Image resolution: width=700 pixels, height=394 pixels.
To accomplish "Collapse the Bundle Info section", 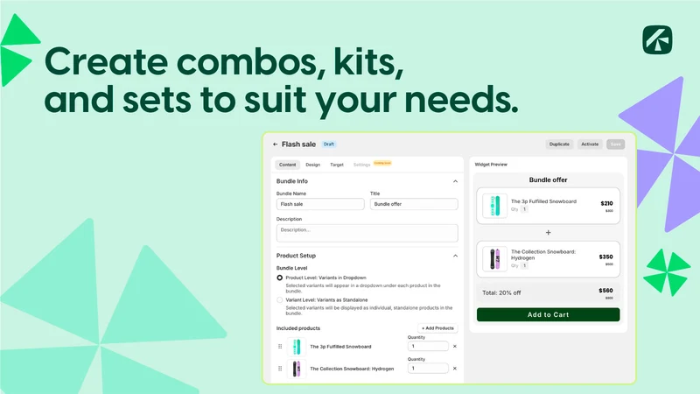I will point(455,181).
